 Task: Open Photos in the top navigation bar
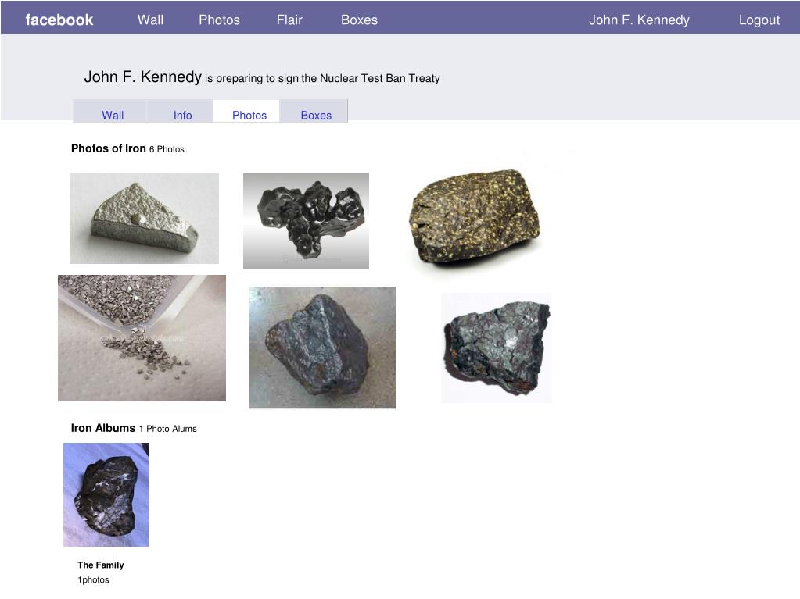coord(220,20)
